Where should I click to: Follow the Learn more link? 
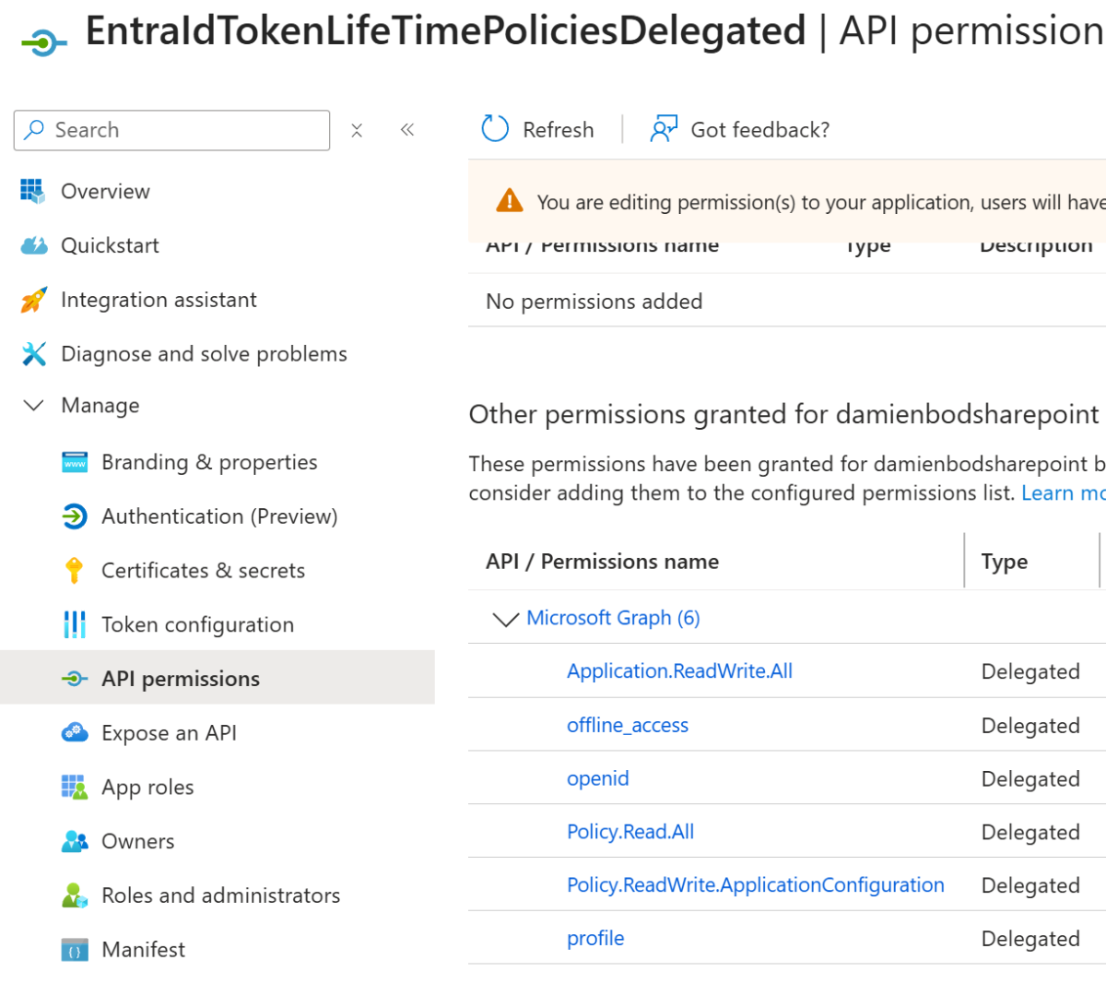point(1063,493)
